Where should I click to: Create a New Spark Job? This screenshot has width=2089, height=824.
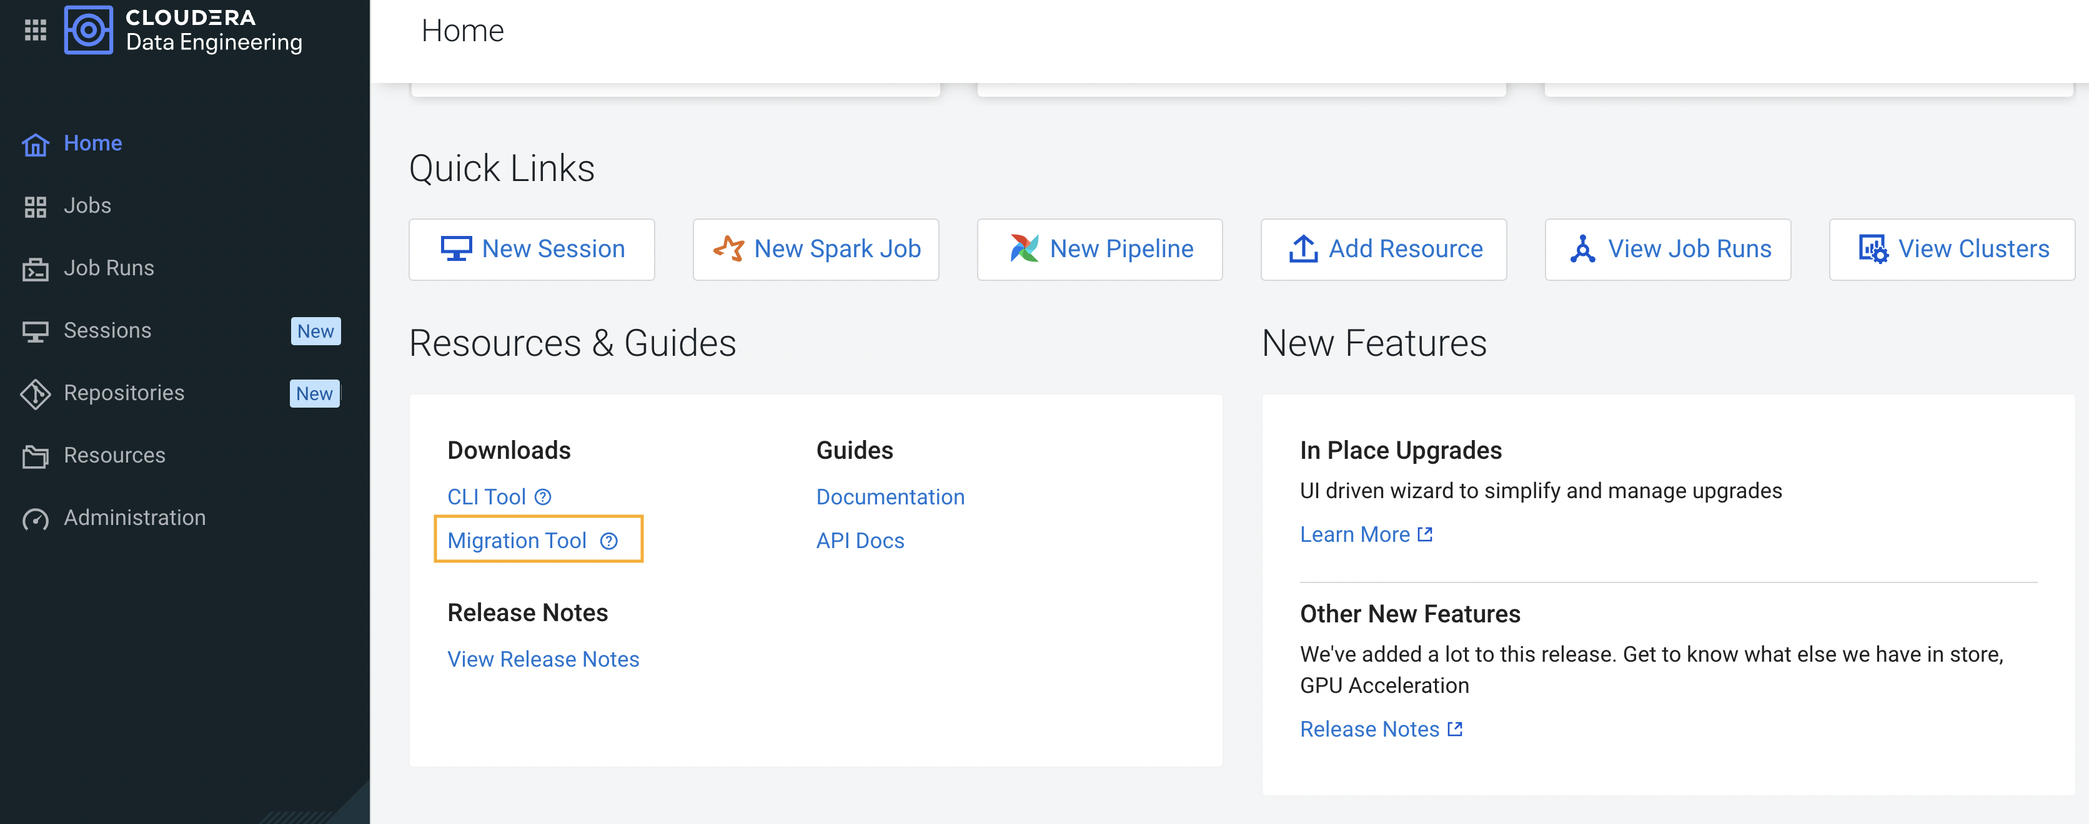tap(816, 248)
